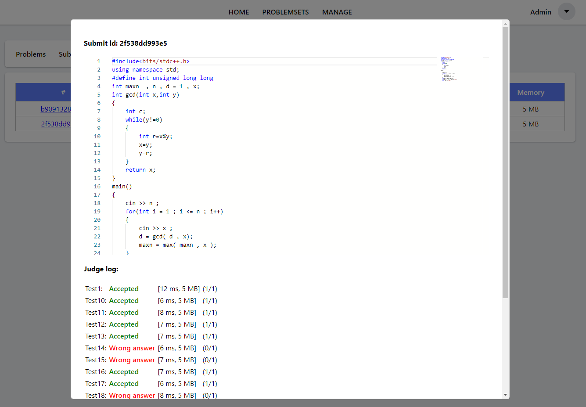Click the Test14 score (0/1)
This screenshot has height=407, width=586.
pyautogui.click(x=210, y=348)
